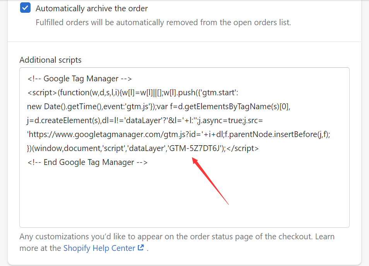The image size is (369, 266).
Task: Click the End Google Tag Manager comment line
Action: (x=87, y=162)
